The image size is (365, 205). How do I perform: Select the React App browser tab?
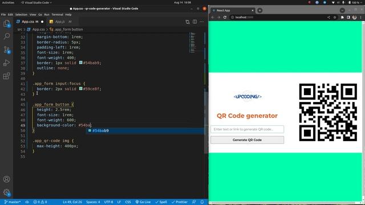(233, 10)
